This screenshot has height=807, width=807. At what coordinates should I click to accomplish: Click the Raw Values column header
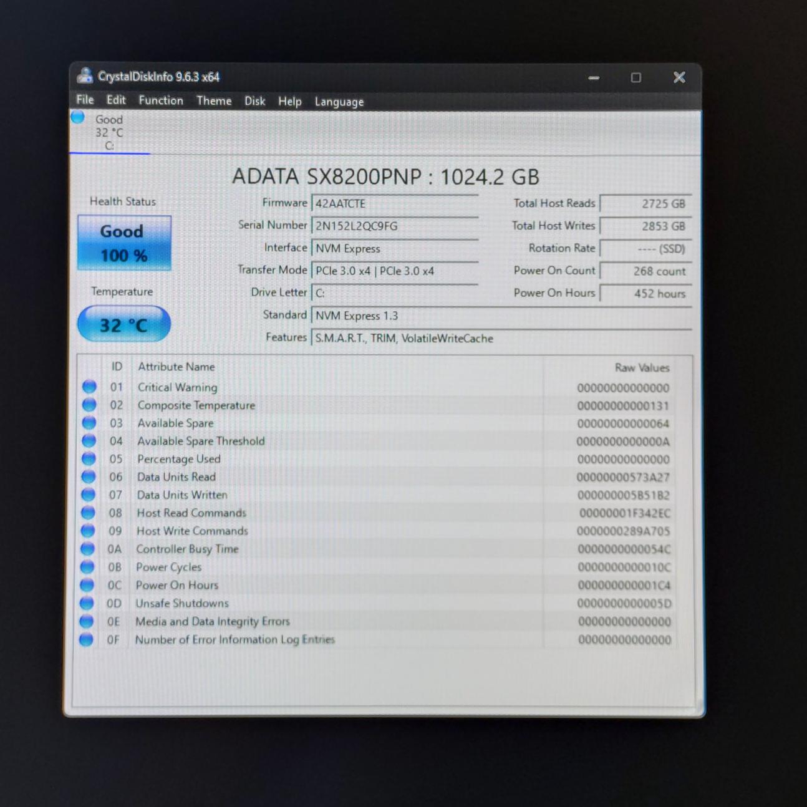(641, 367)
